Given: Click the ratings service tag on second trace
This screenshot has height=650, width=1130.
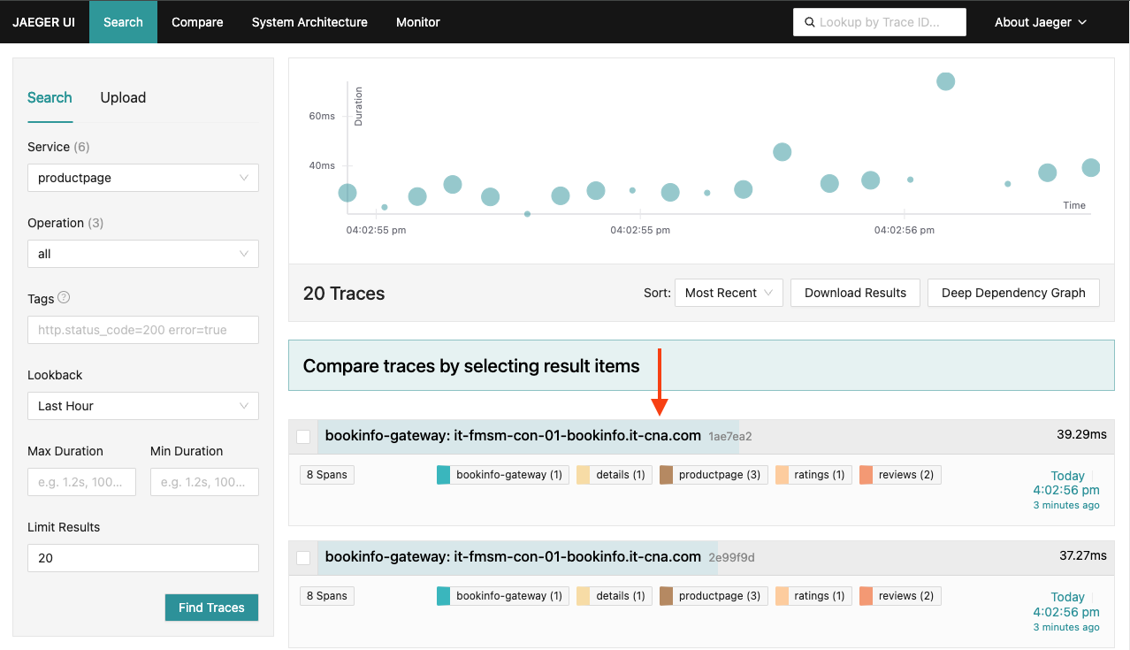Looking at the screenshot, I should pyautogui.click(x=813, y=595).
